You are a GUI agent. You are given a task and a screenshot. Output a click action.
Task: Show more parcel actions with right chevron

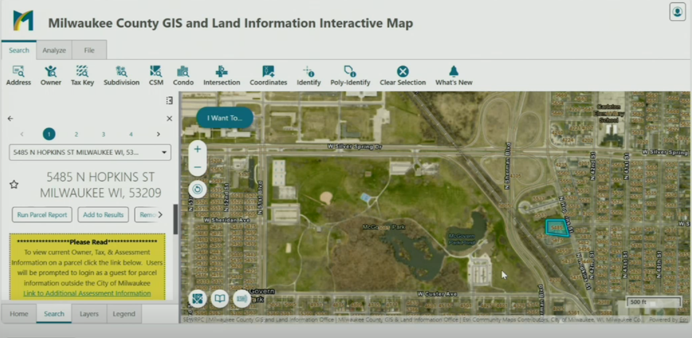click(160, 215)
